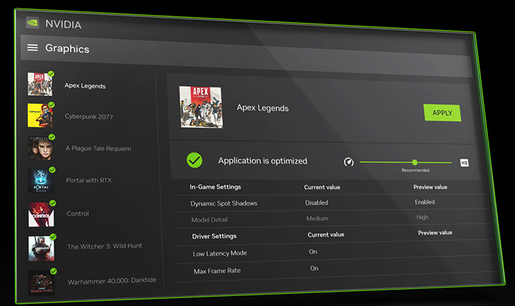Click the Apex Legends title in detail panel
Image resolution: width=515 pixels, height=306 pixels.
[x=262, y=108]
